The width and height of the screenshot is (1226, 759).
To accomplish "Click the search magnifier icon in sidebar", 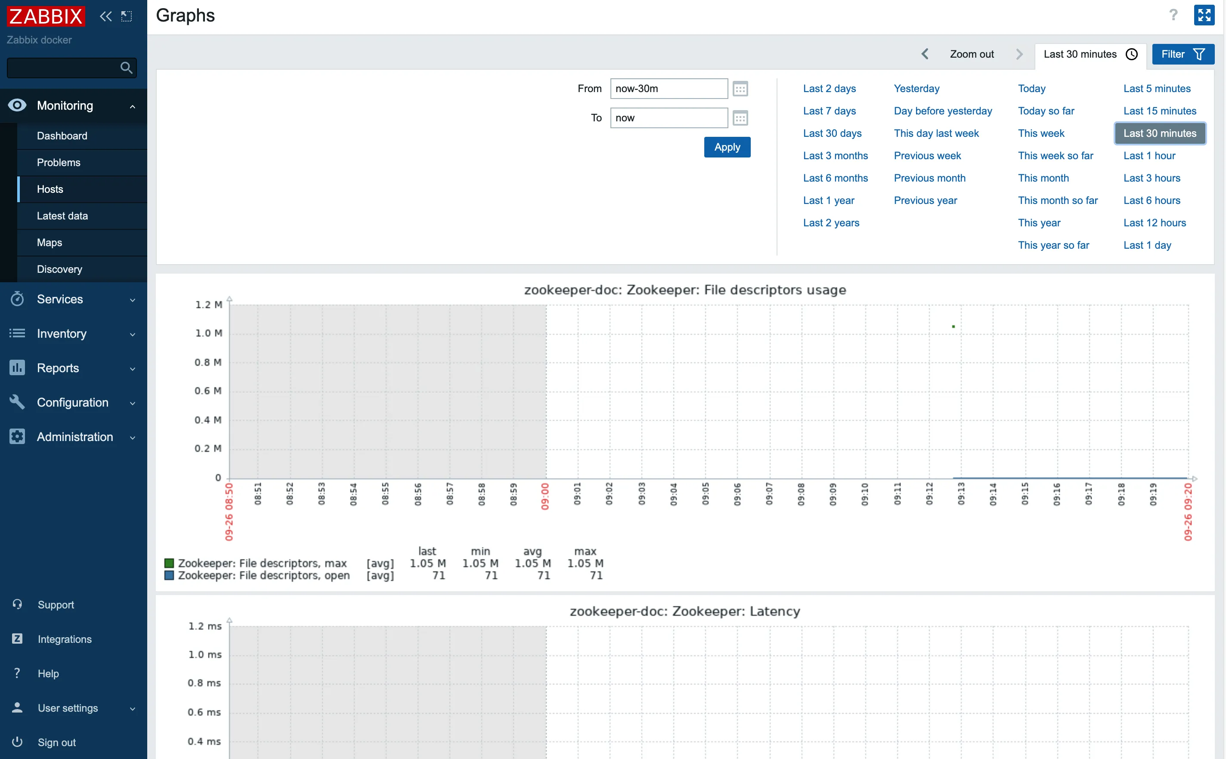I will click(126, 68).
